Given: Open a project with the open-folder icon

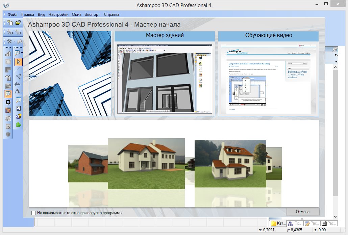Looking at the screenshot, I should pyautogui.click(x=18, y=23).
